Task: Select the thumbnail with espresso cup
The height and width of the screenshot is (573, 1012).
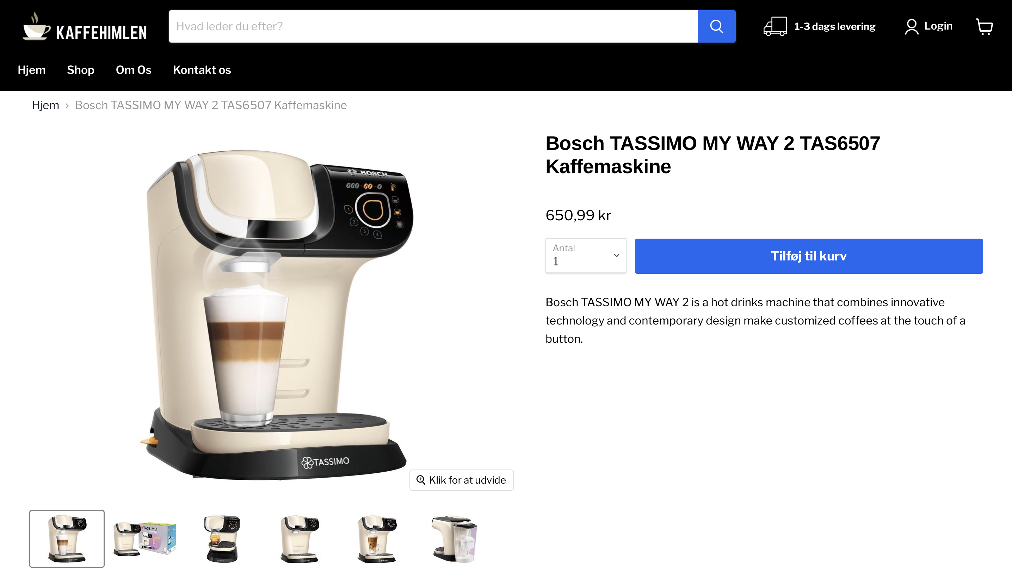Action: (221, 539)
